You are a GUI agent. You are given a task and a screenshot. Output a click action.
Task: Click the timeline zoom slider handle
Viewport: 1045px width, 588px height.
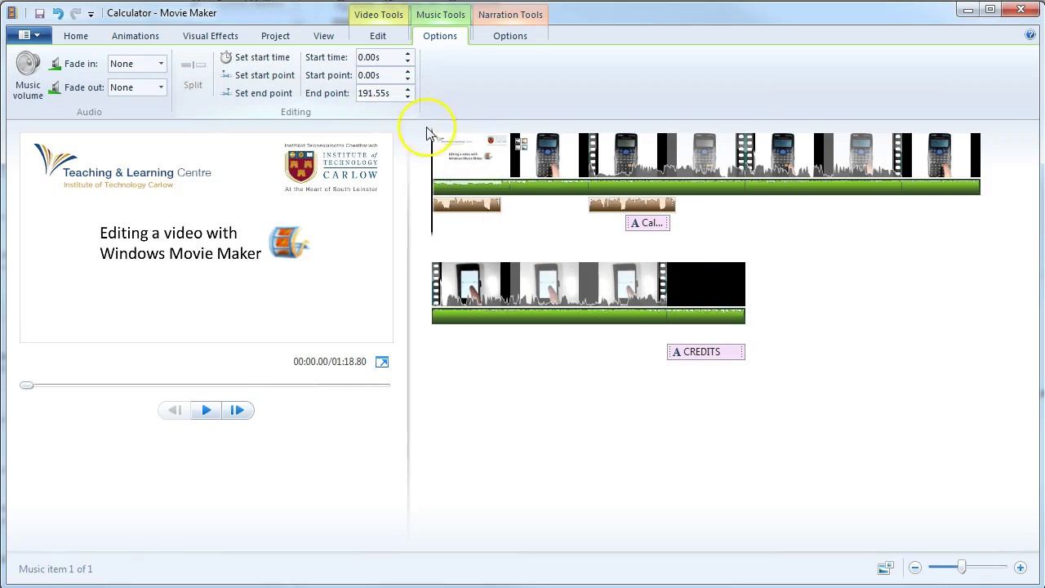(962, 567)
